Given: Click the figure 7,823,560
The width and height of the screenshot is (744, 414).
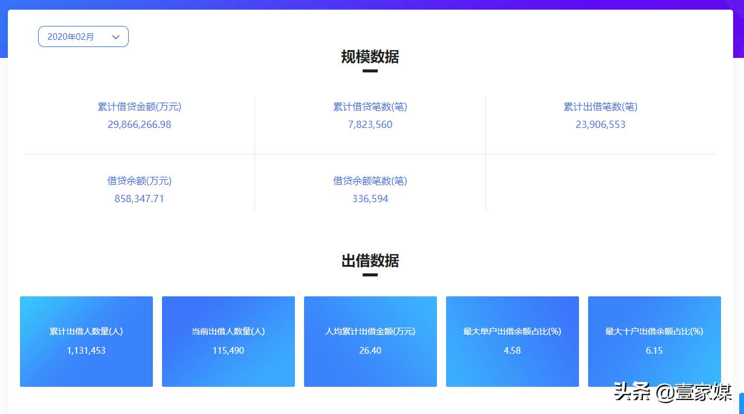Looking at the screenshot, I should point(370,124).
